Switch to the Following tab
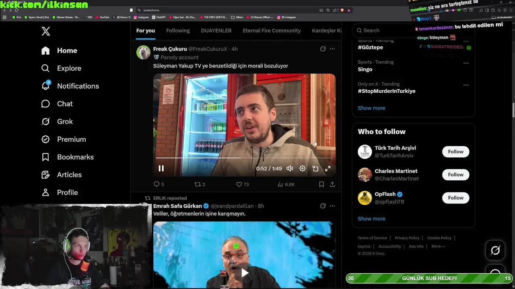This screenshot has height=289, width=515. pyautogui.click(x=178, y=31)
